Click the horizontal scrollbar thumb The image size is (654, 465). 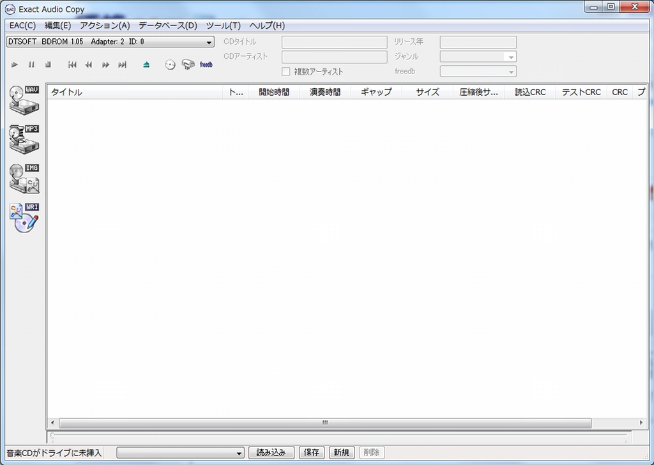pos(325,423)
